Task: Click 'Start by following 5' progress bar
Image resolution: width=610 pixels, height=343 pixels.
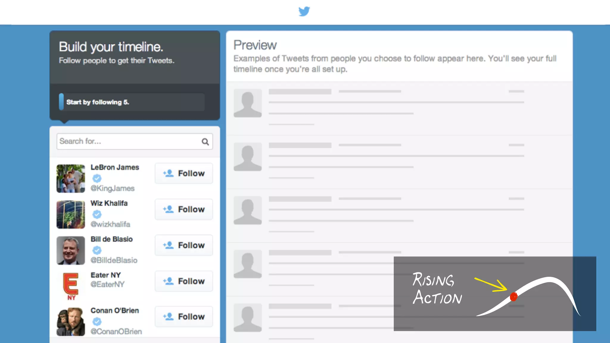Action: pos(132,102)
